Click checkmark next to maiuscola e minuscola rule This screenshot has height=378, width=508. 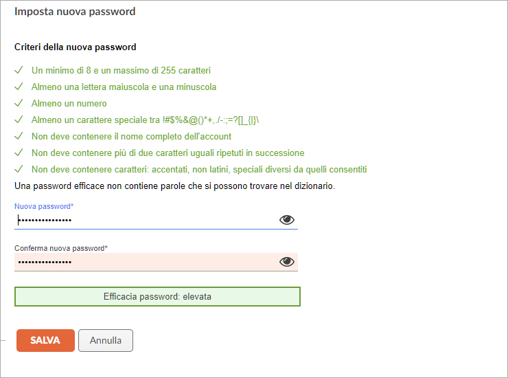tap(19, 87)
